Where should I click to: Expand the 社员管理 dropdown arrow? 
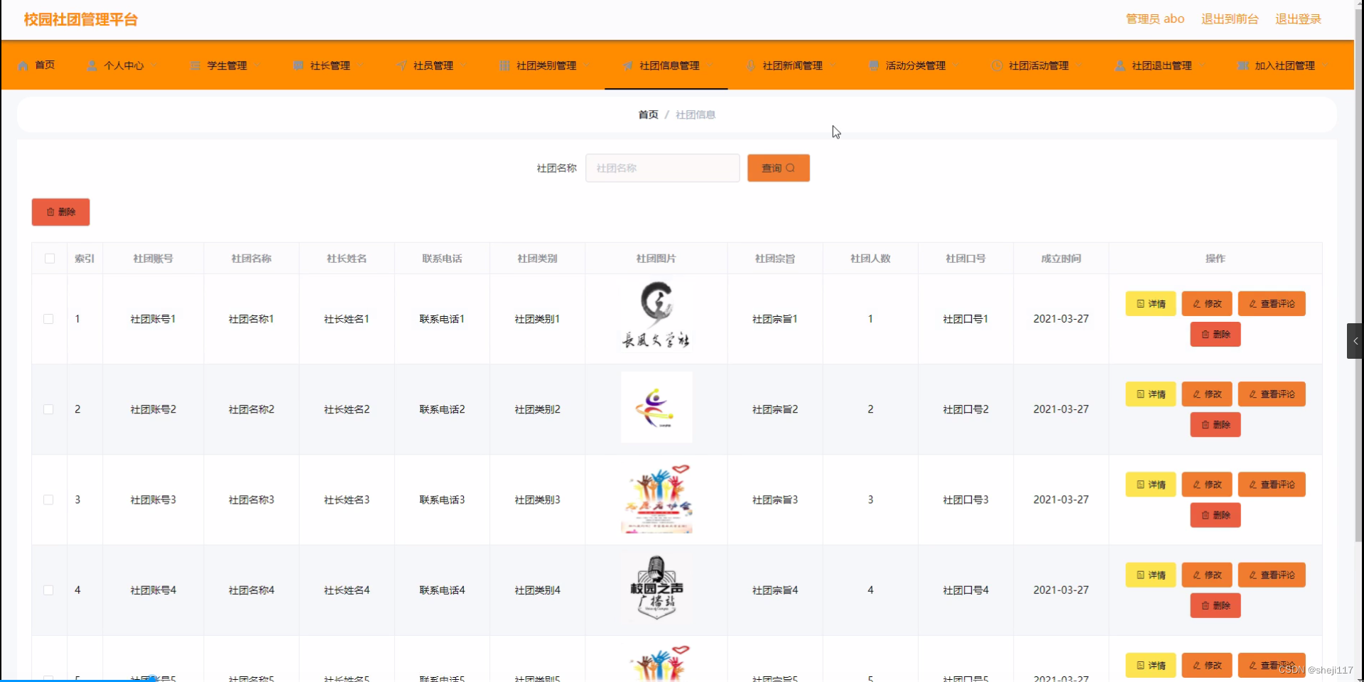coord(463,65)
